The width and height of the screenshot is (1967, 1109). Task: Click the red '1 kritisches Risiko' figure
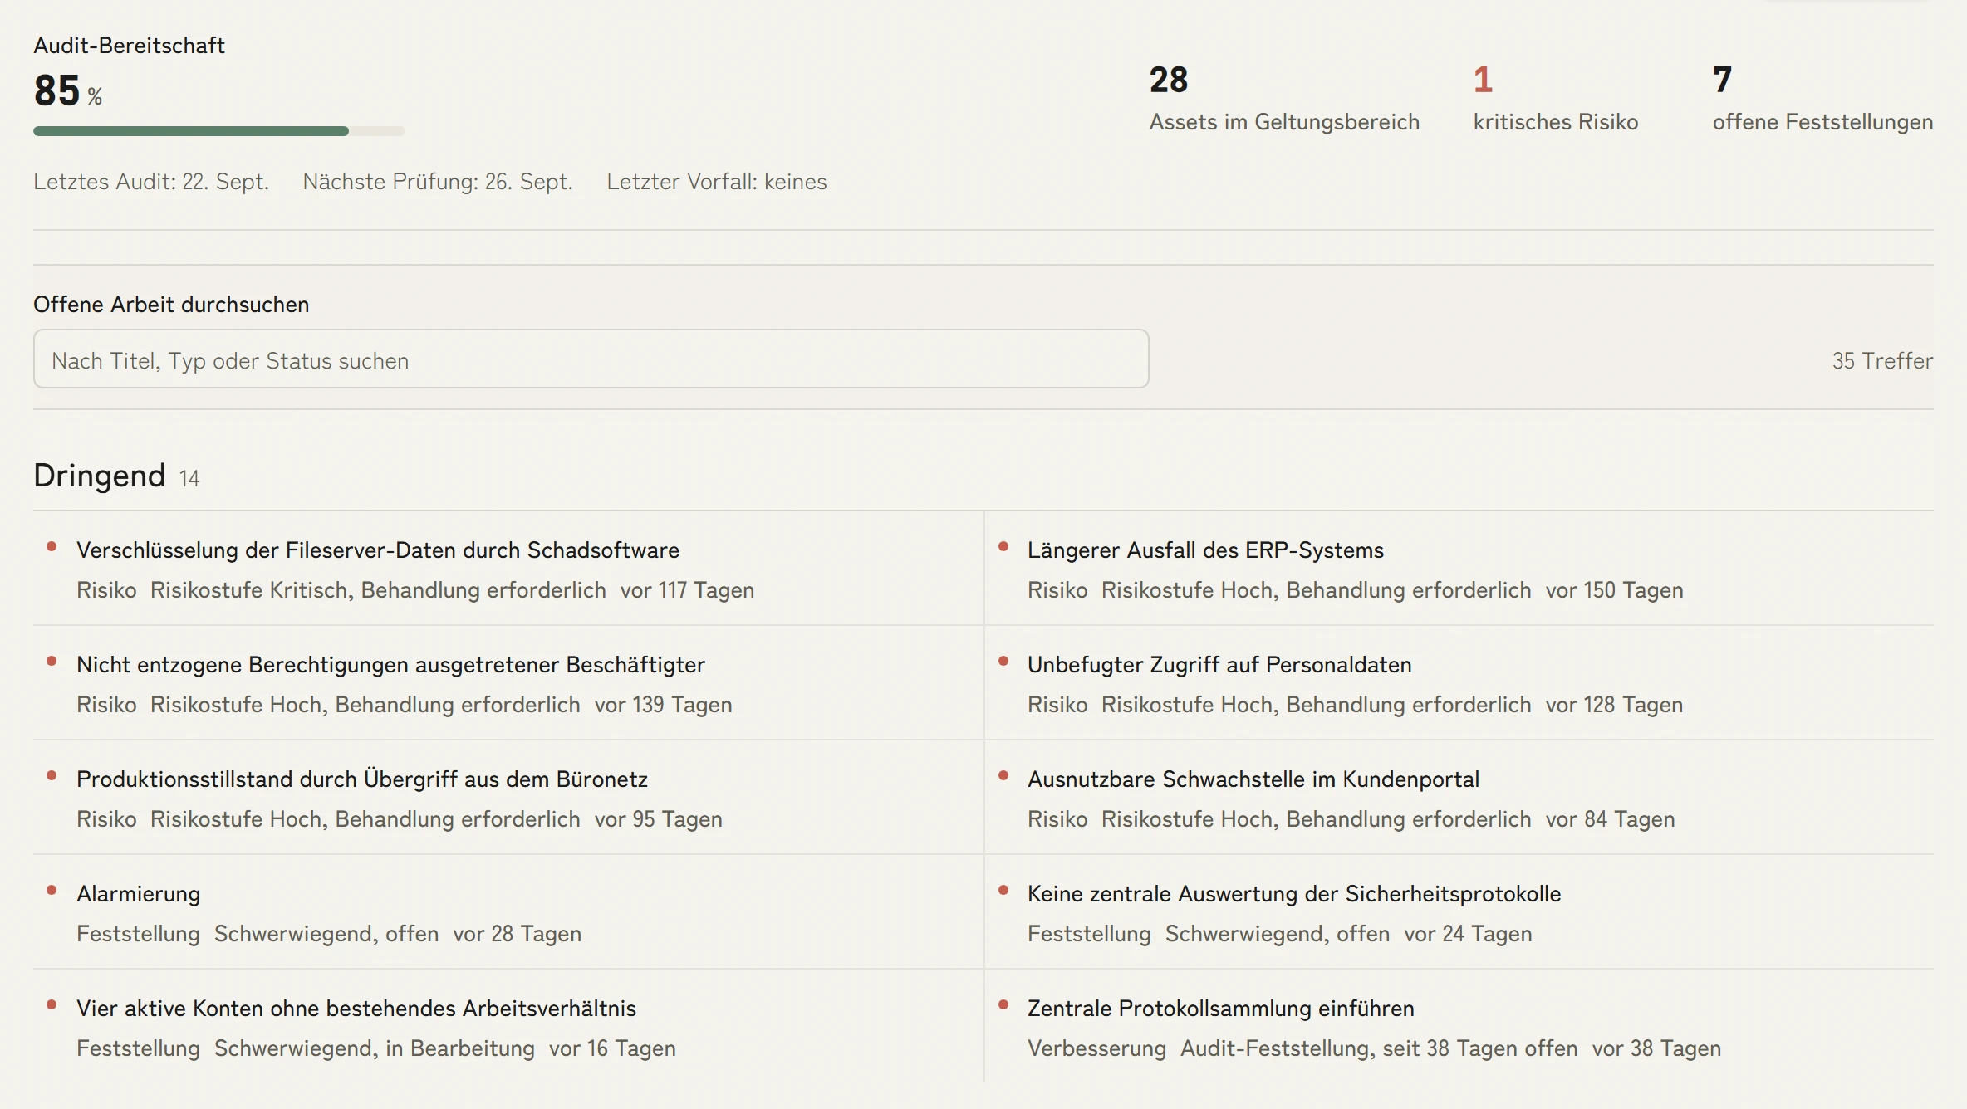click(x=1556, y=99)
